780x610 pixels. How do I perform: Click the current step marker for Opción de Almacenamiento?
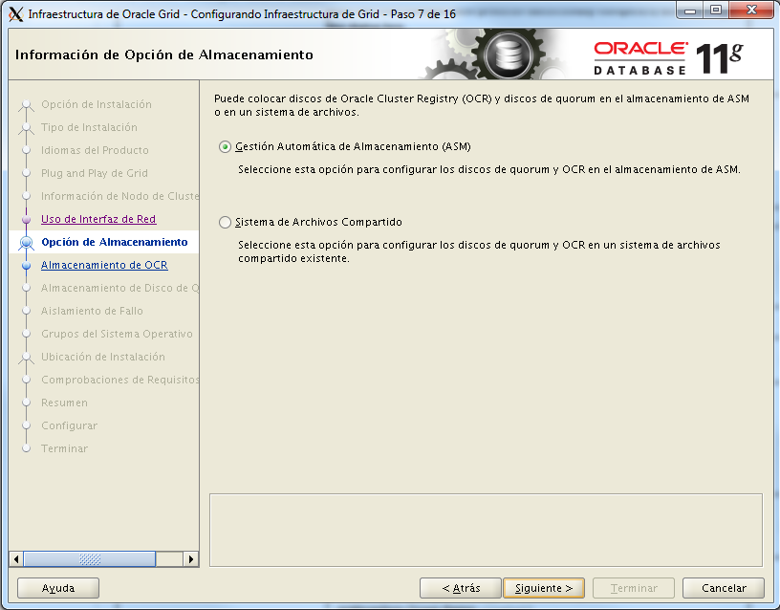pyautogui.click(x=27, y=242)
